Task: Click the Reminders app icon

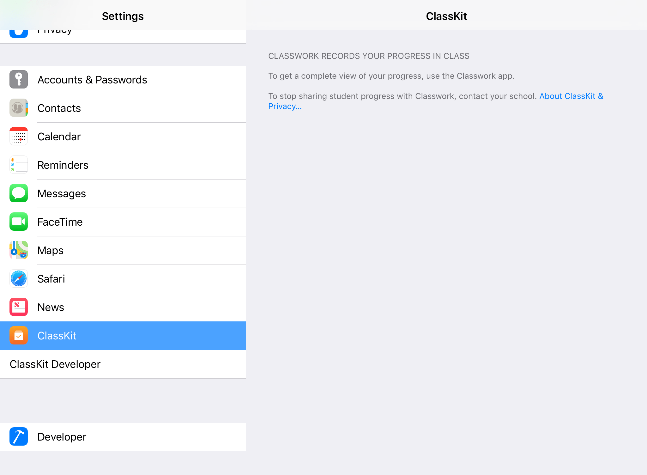Action: 18,165
